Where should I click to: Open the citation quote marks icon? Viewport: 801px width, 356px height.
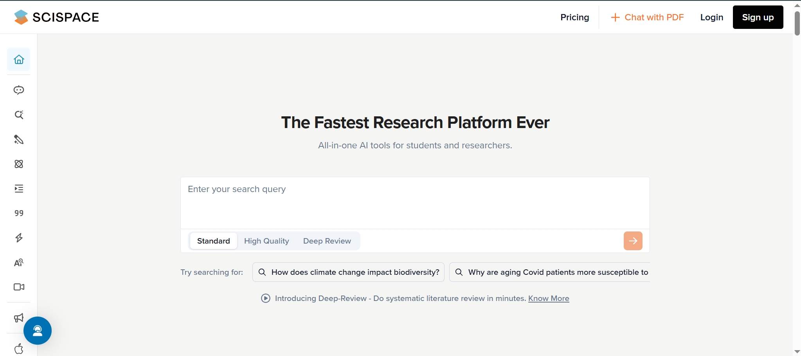[x=19, y=213]
